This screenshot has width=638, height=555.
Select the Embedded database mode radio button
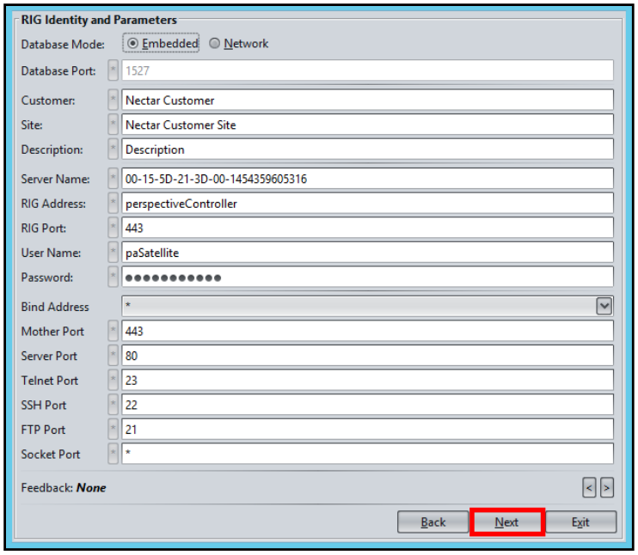pyautogui.click(x=161, y=43)
